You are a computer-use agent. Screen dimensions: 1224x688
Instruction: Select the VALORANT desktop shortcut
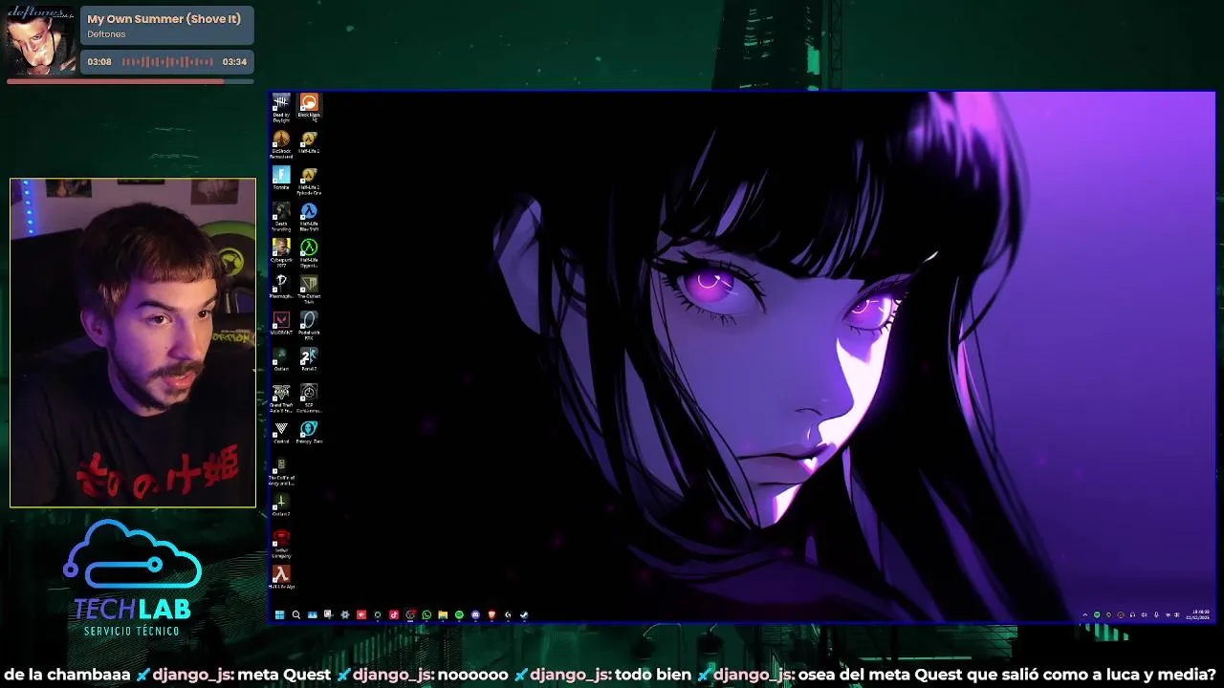281,324
